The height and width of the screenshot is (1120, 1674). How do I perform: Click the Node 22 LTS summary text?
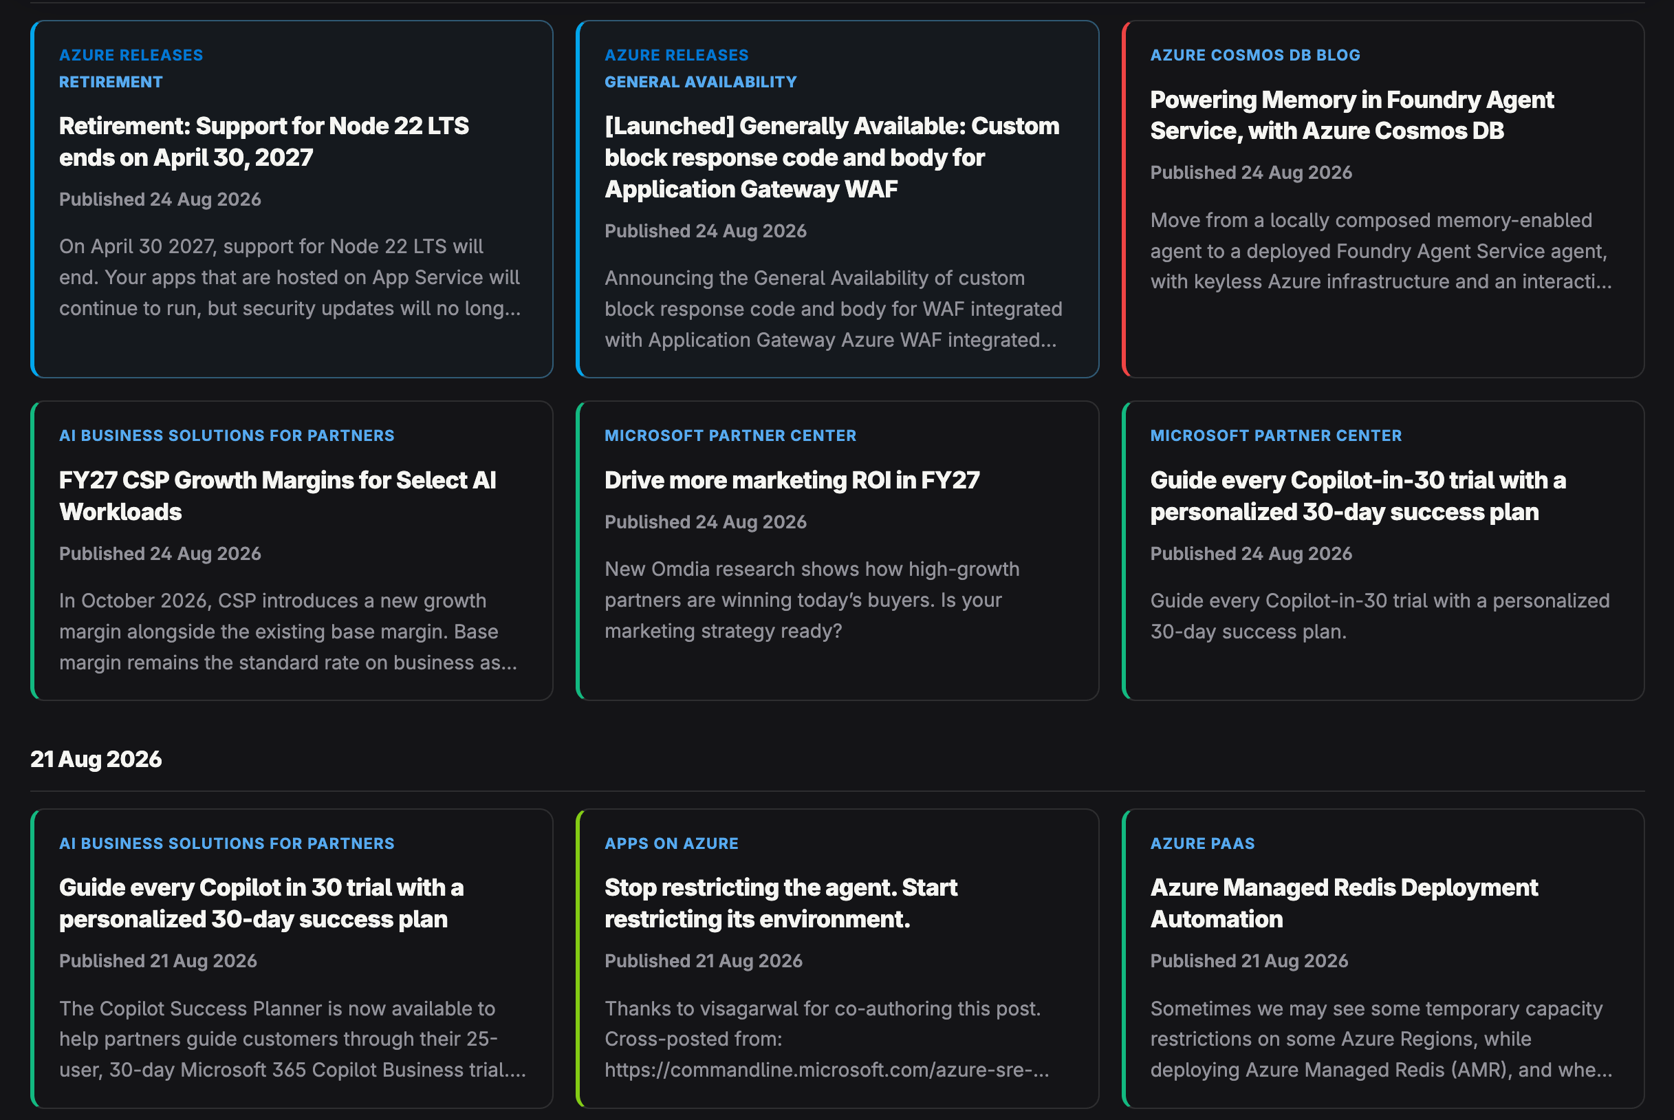click(x=290, y=277)
